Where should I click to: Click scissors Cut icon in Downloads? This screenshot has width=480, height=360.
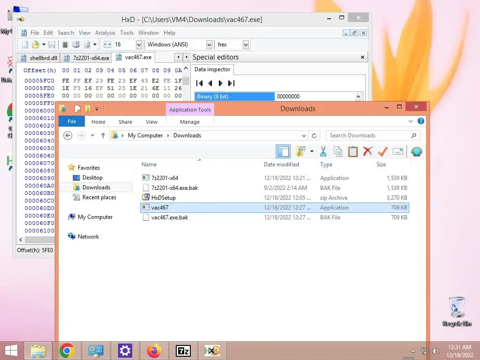323,151
